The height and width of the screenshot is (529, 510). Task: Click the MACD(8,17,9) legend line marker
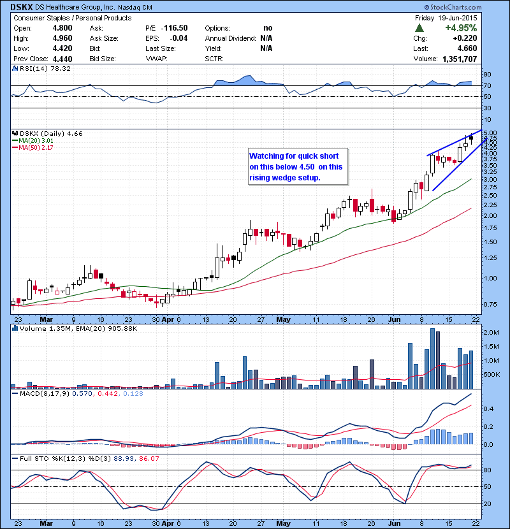15,394
